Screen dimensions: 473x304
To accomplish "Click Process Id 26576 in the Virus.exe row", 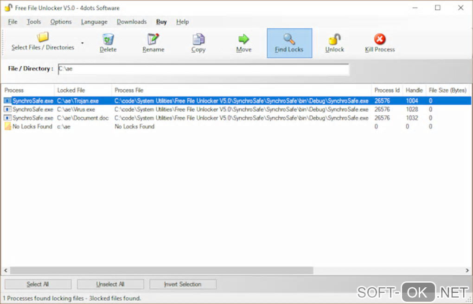I will pyautogui.click(x=382, y=109).
